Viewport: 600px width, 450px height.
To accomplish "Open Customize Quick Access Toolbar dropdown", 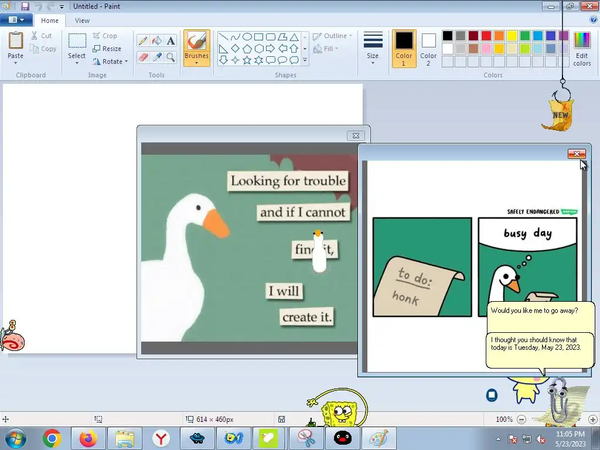I will point(62,6).
